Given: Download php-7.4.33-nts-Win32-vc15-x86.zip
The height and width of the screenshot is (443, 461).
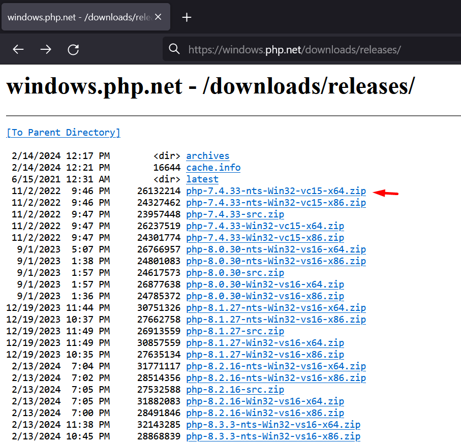Looking at the screenshot, I should coord(276,203).
